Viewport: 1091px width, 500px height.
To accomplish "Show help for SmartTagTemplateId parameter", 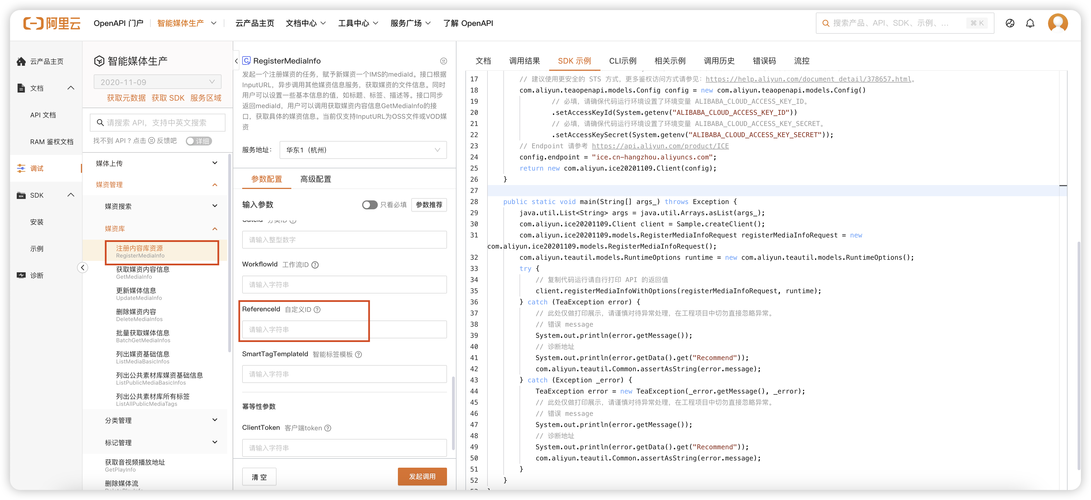I will 358,355.
